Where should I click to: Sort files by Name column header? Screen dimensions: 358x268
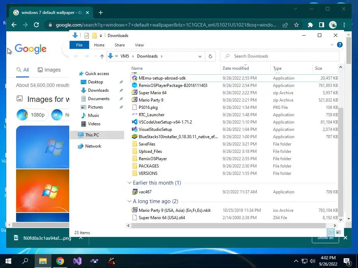click(x=137, y=68)
